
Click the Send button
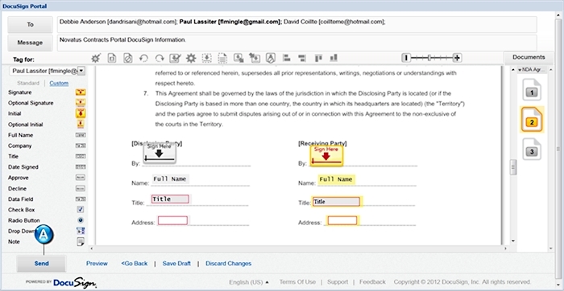(41, 264)
